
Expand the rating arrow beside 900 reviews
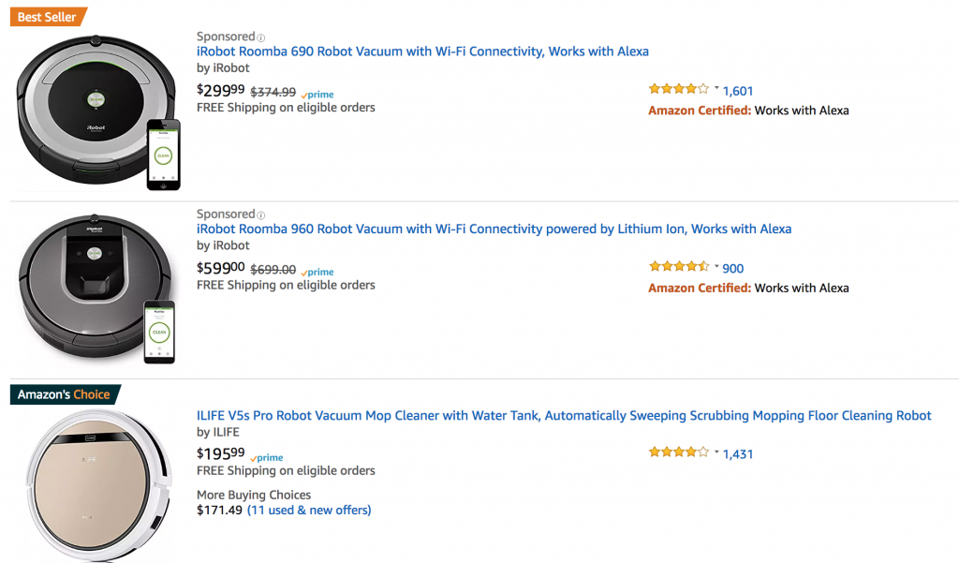[x=716, y=266]
